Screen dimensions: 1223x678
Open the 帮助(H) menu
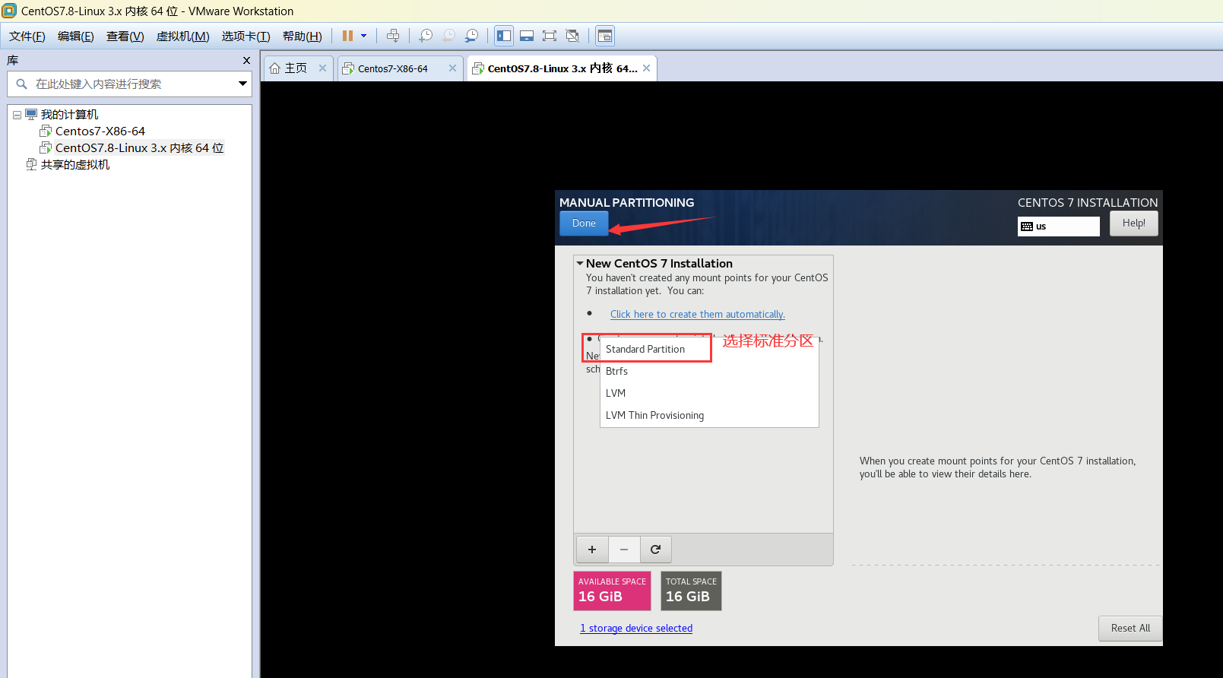click(x=303, y=36)
